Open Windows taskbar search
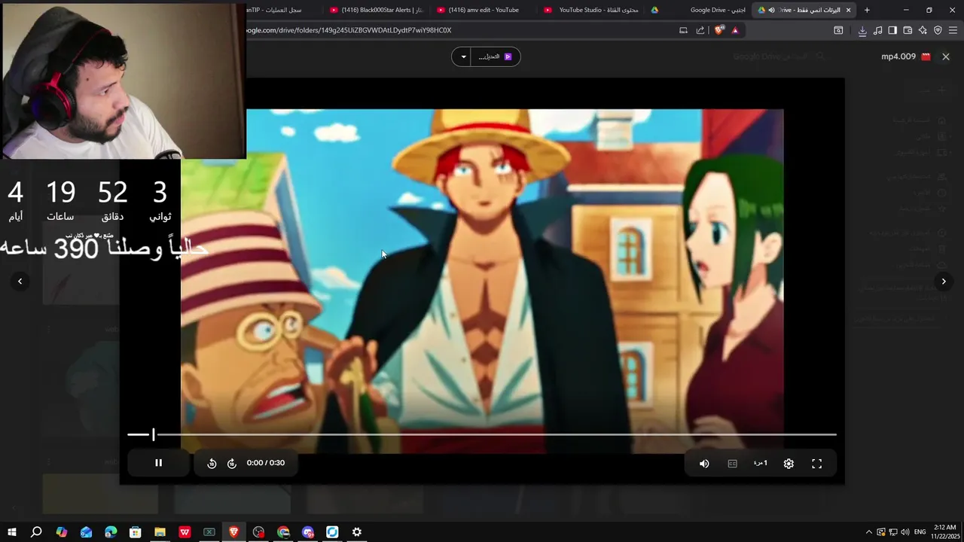This screenshot has height=542, width=964. (x=36, y=532)
